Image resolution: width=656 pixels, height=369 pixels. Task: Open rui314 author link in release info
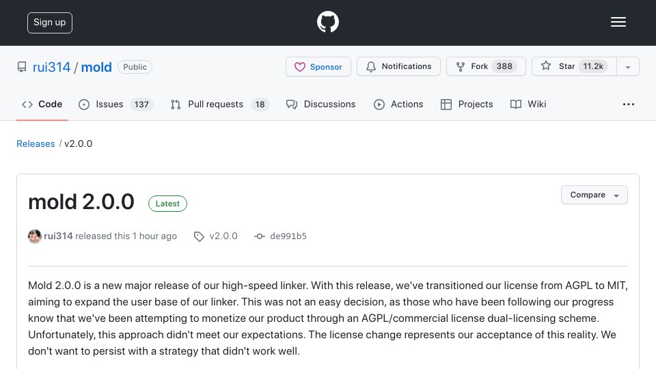click(58, 236)
